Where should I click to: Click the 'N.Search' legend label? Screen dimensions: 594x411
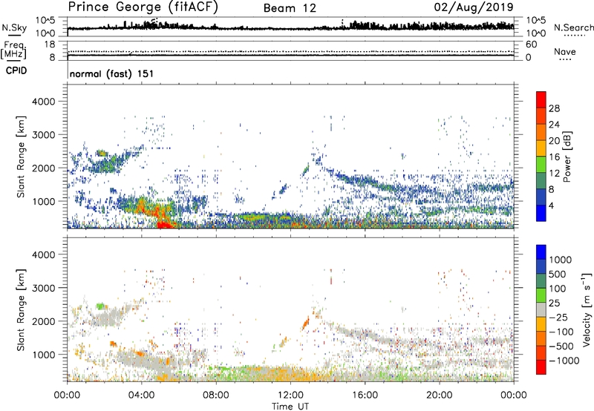coord(574,27)
